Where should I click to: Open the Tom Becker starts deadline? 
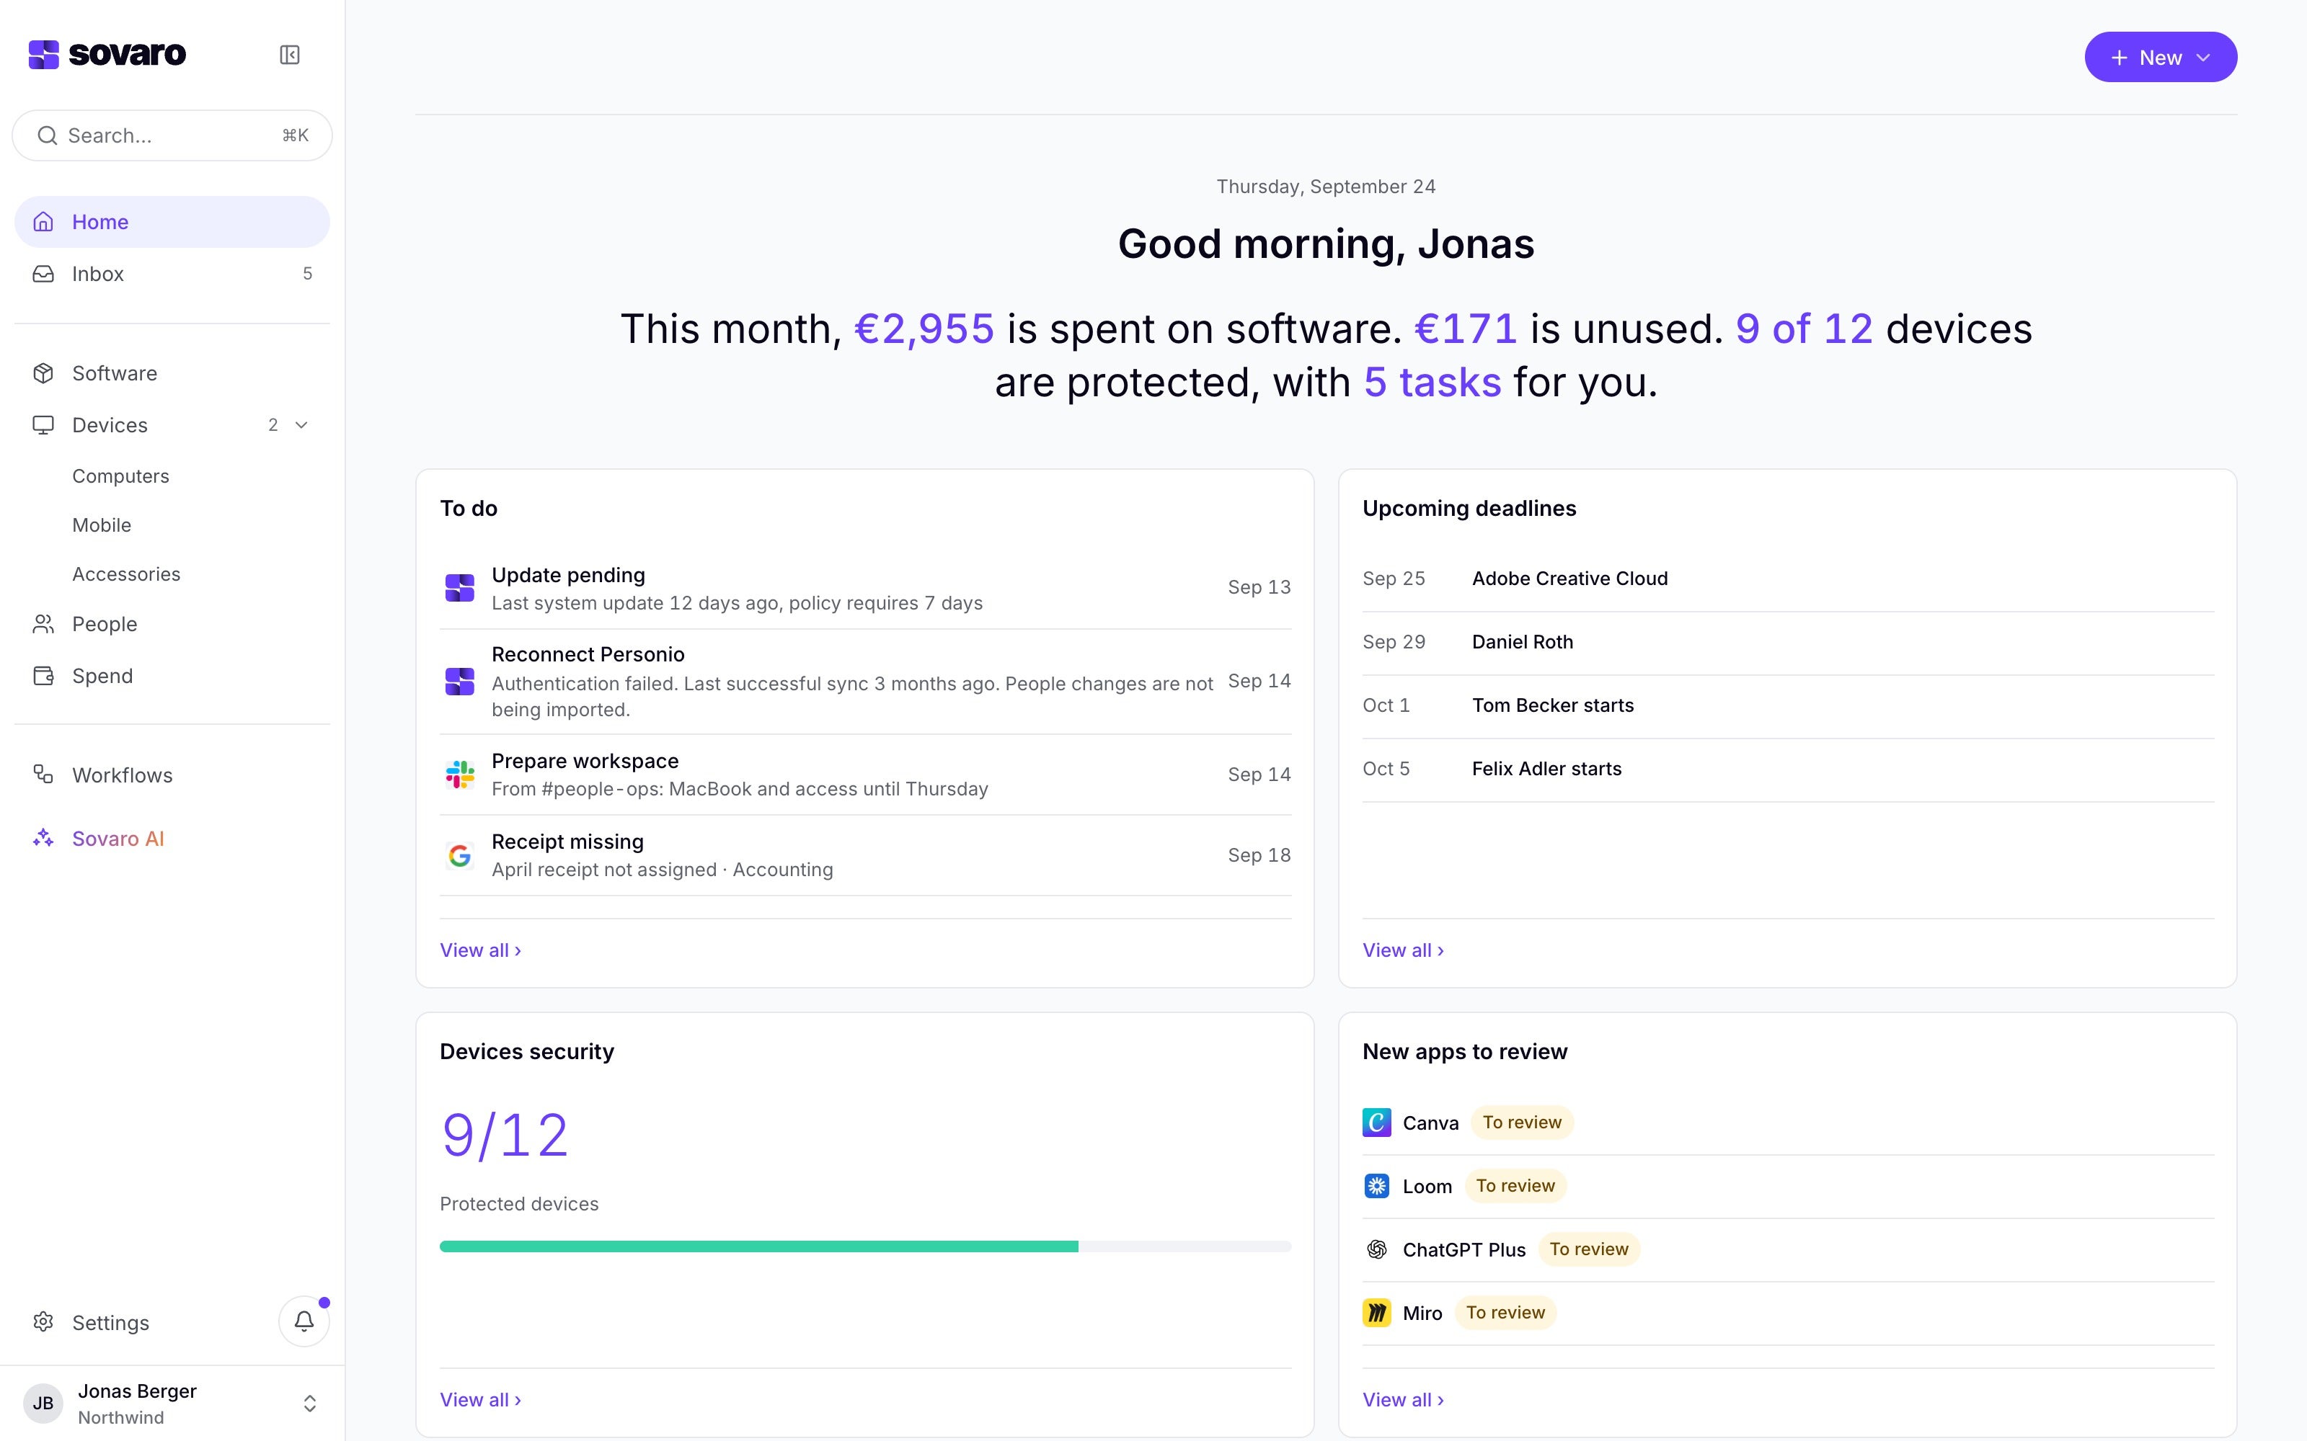click(x=1787, y=705)
